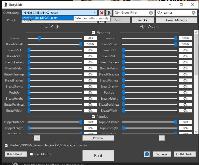Click the outfit filter icon beside red X
This screenshot has height=165, width=199.
pyautogui.click(x=109, y=13)
